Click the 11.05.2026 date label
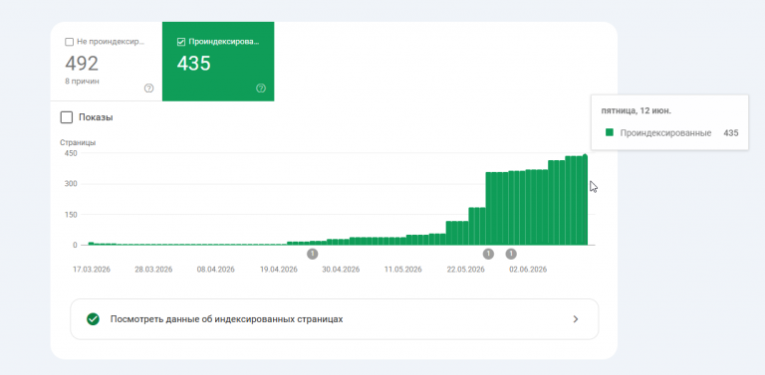This screenshot has height=375, width=765. click(x=403, y=270)
